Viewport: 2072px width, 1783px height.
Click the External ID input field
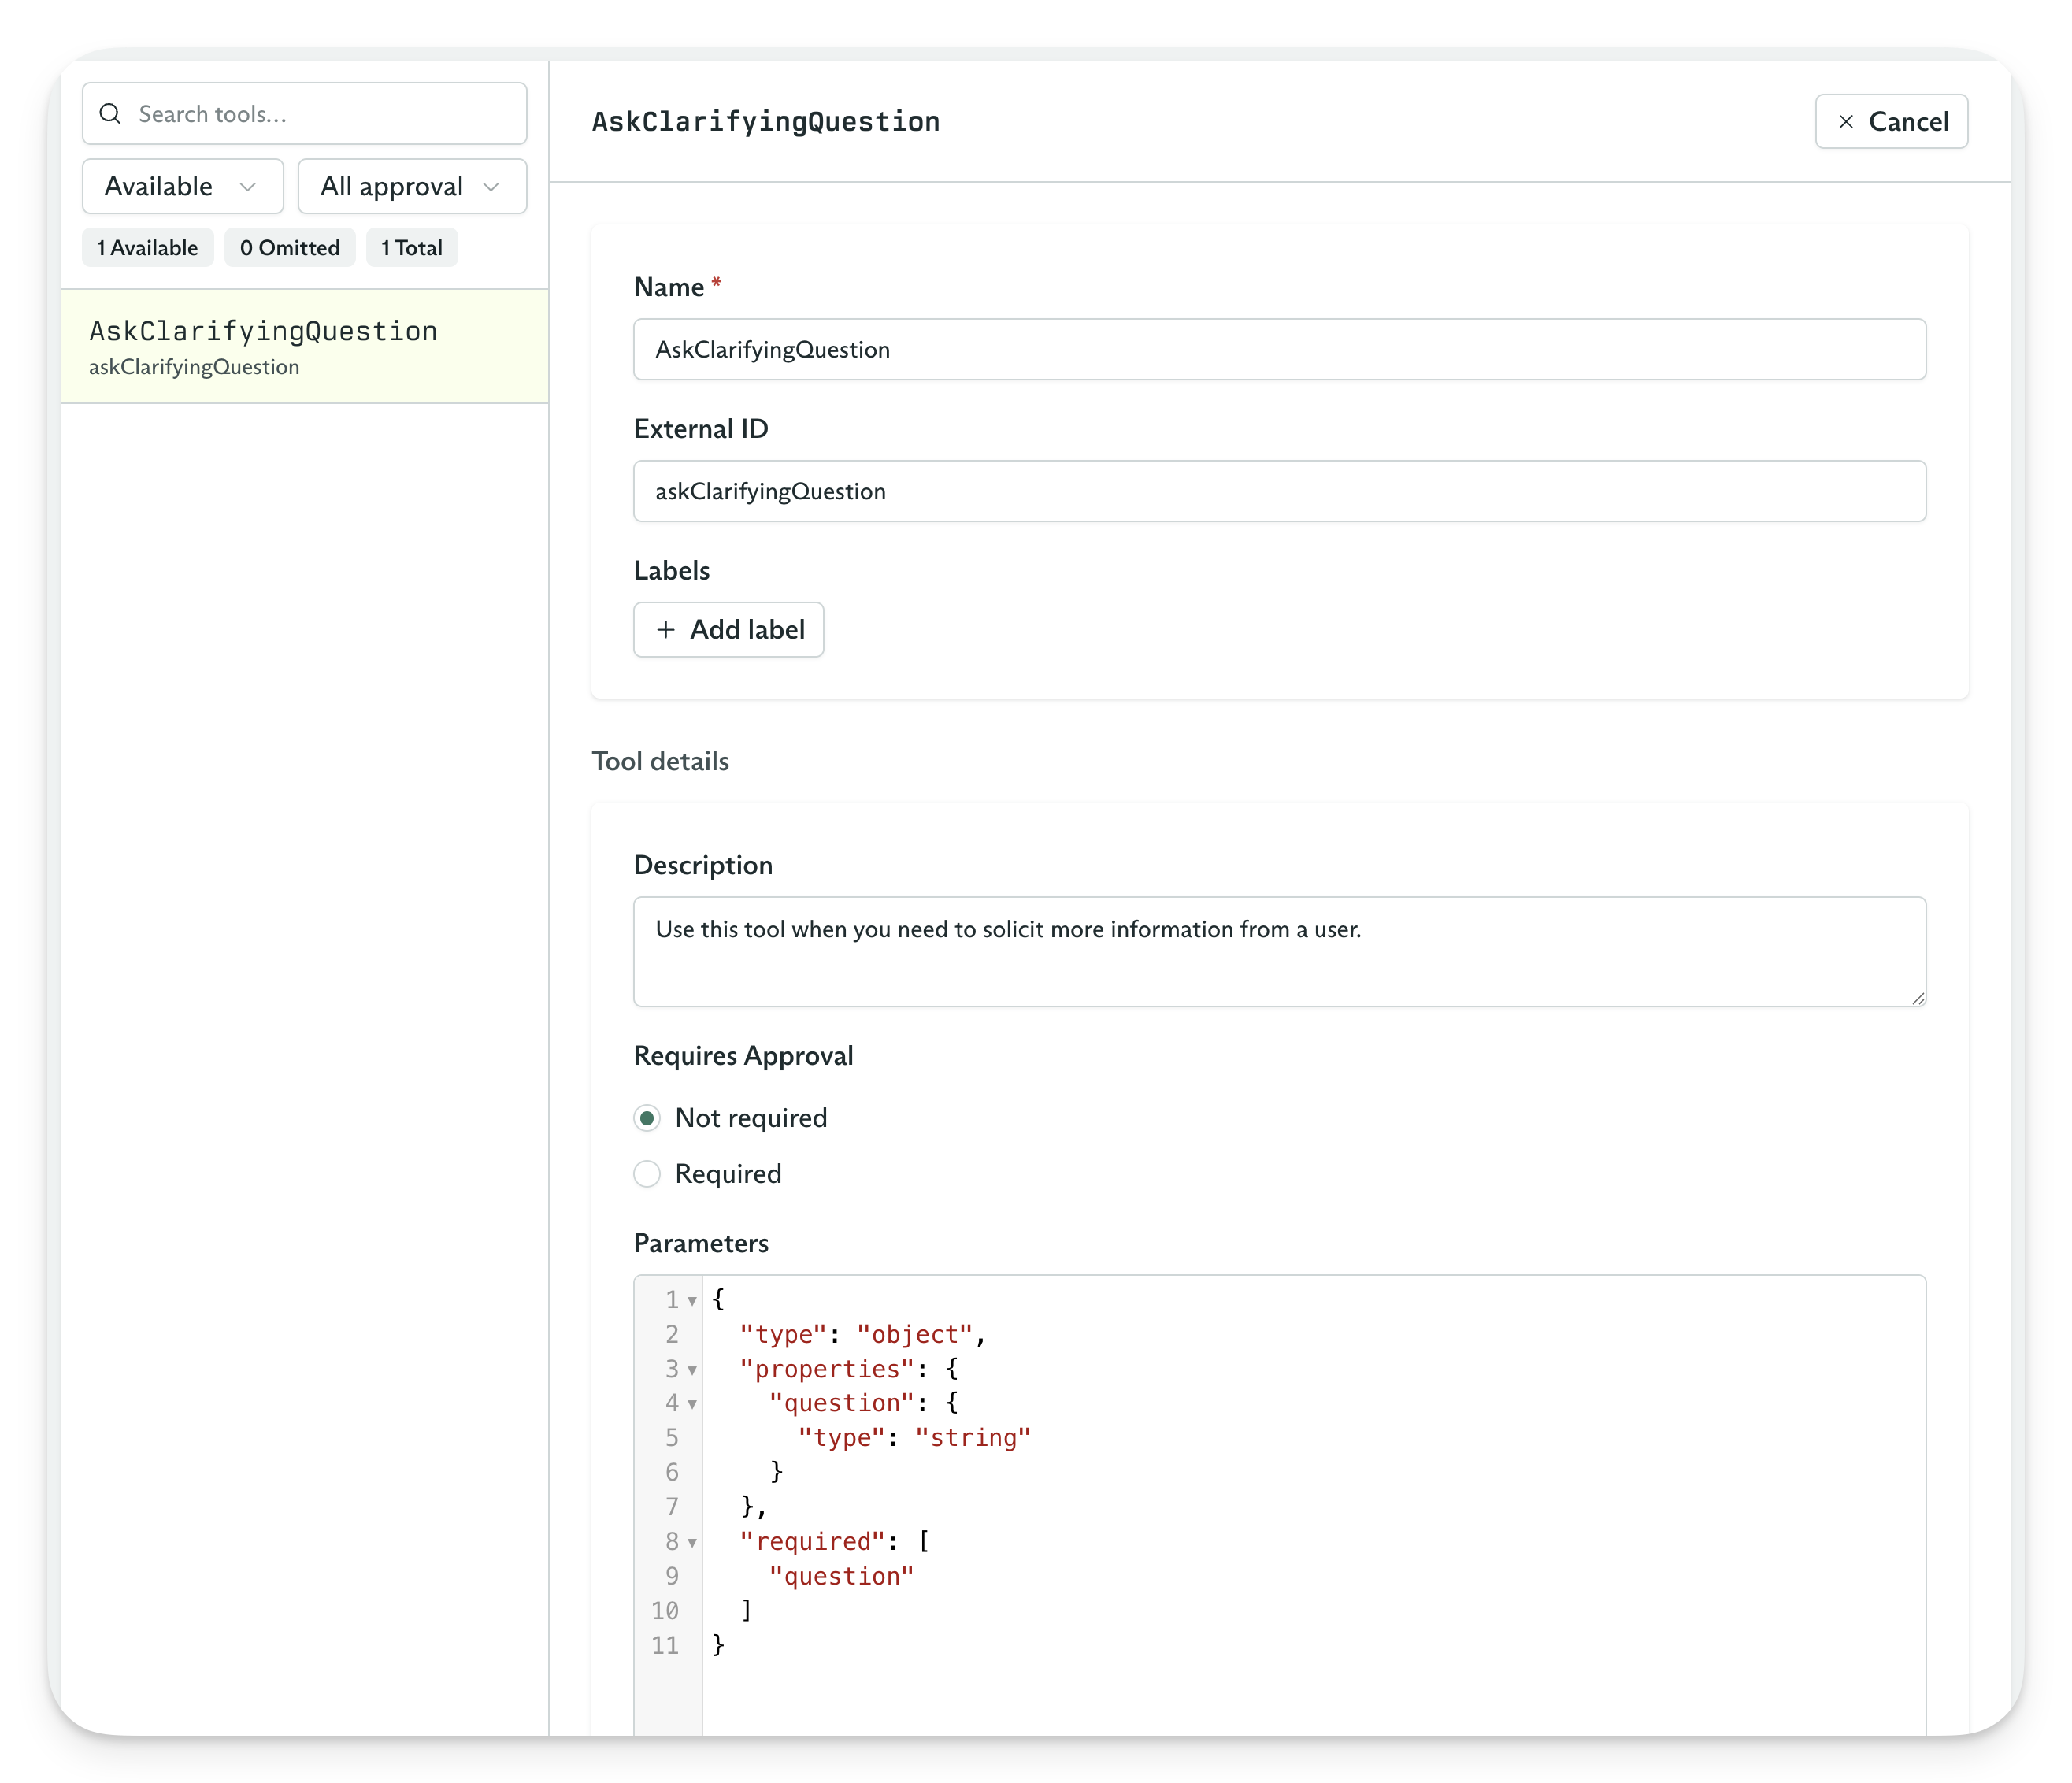pyautogui.click(x=1279, y=491)
